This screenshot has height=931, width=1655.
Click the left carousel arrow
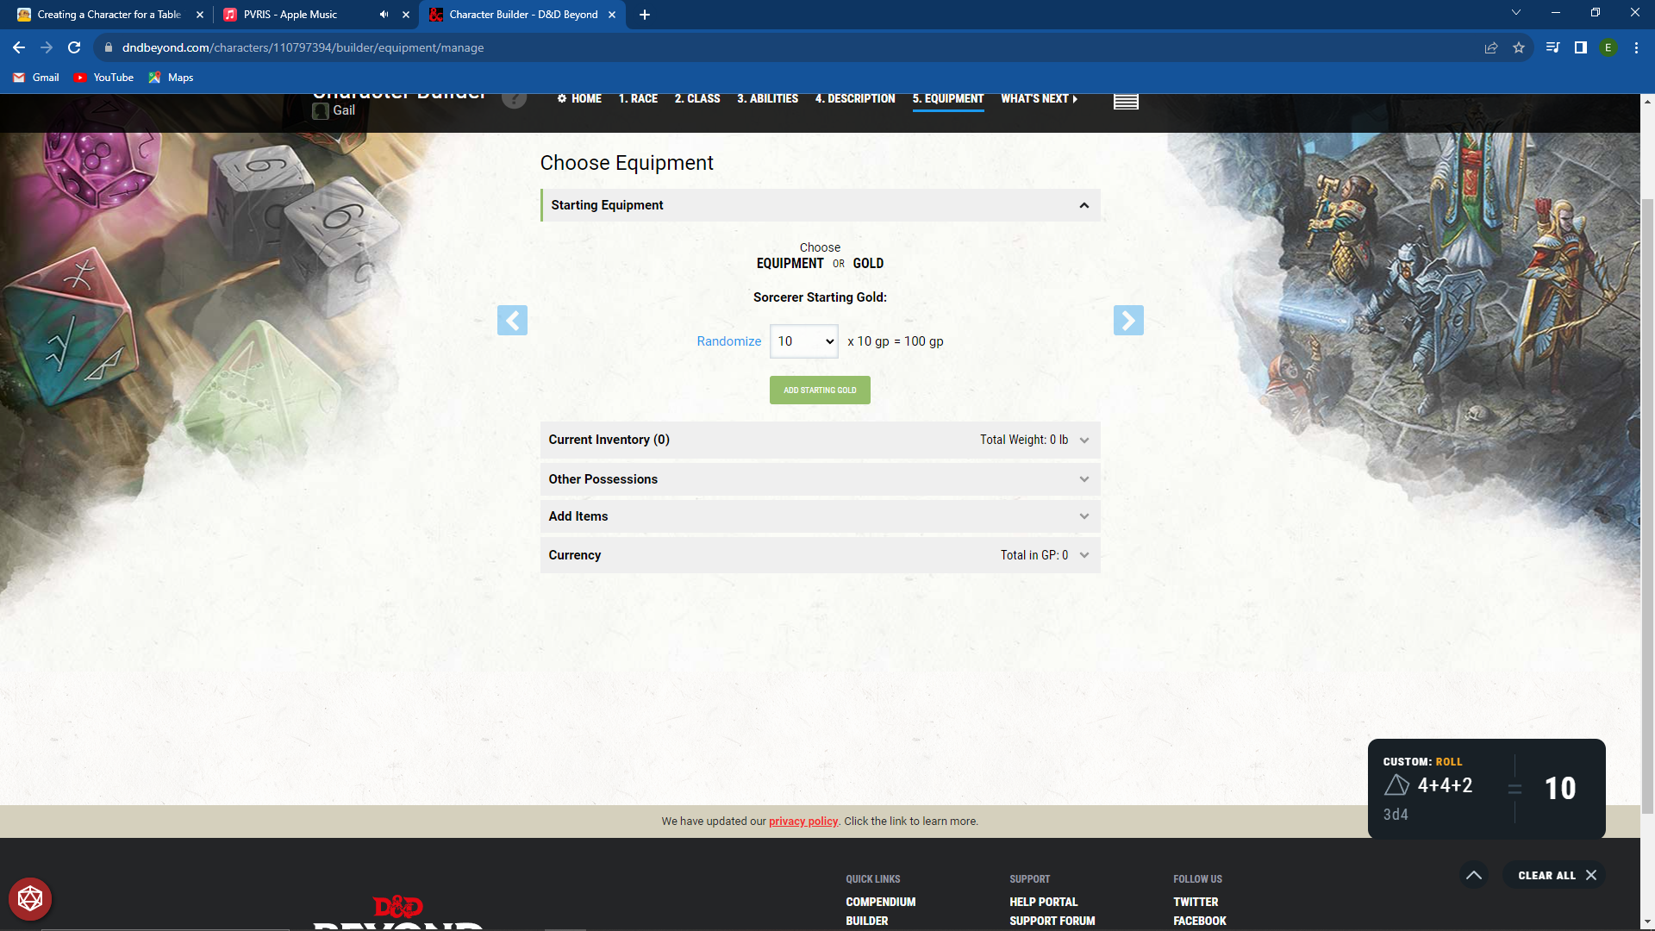click(x=512, y=320)
